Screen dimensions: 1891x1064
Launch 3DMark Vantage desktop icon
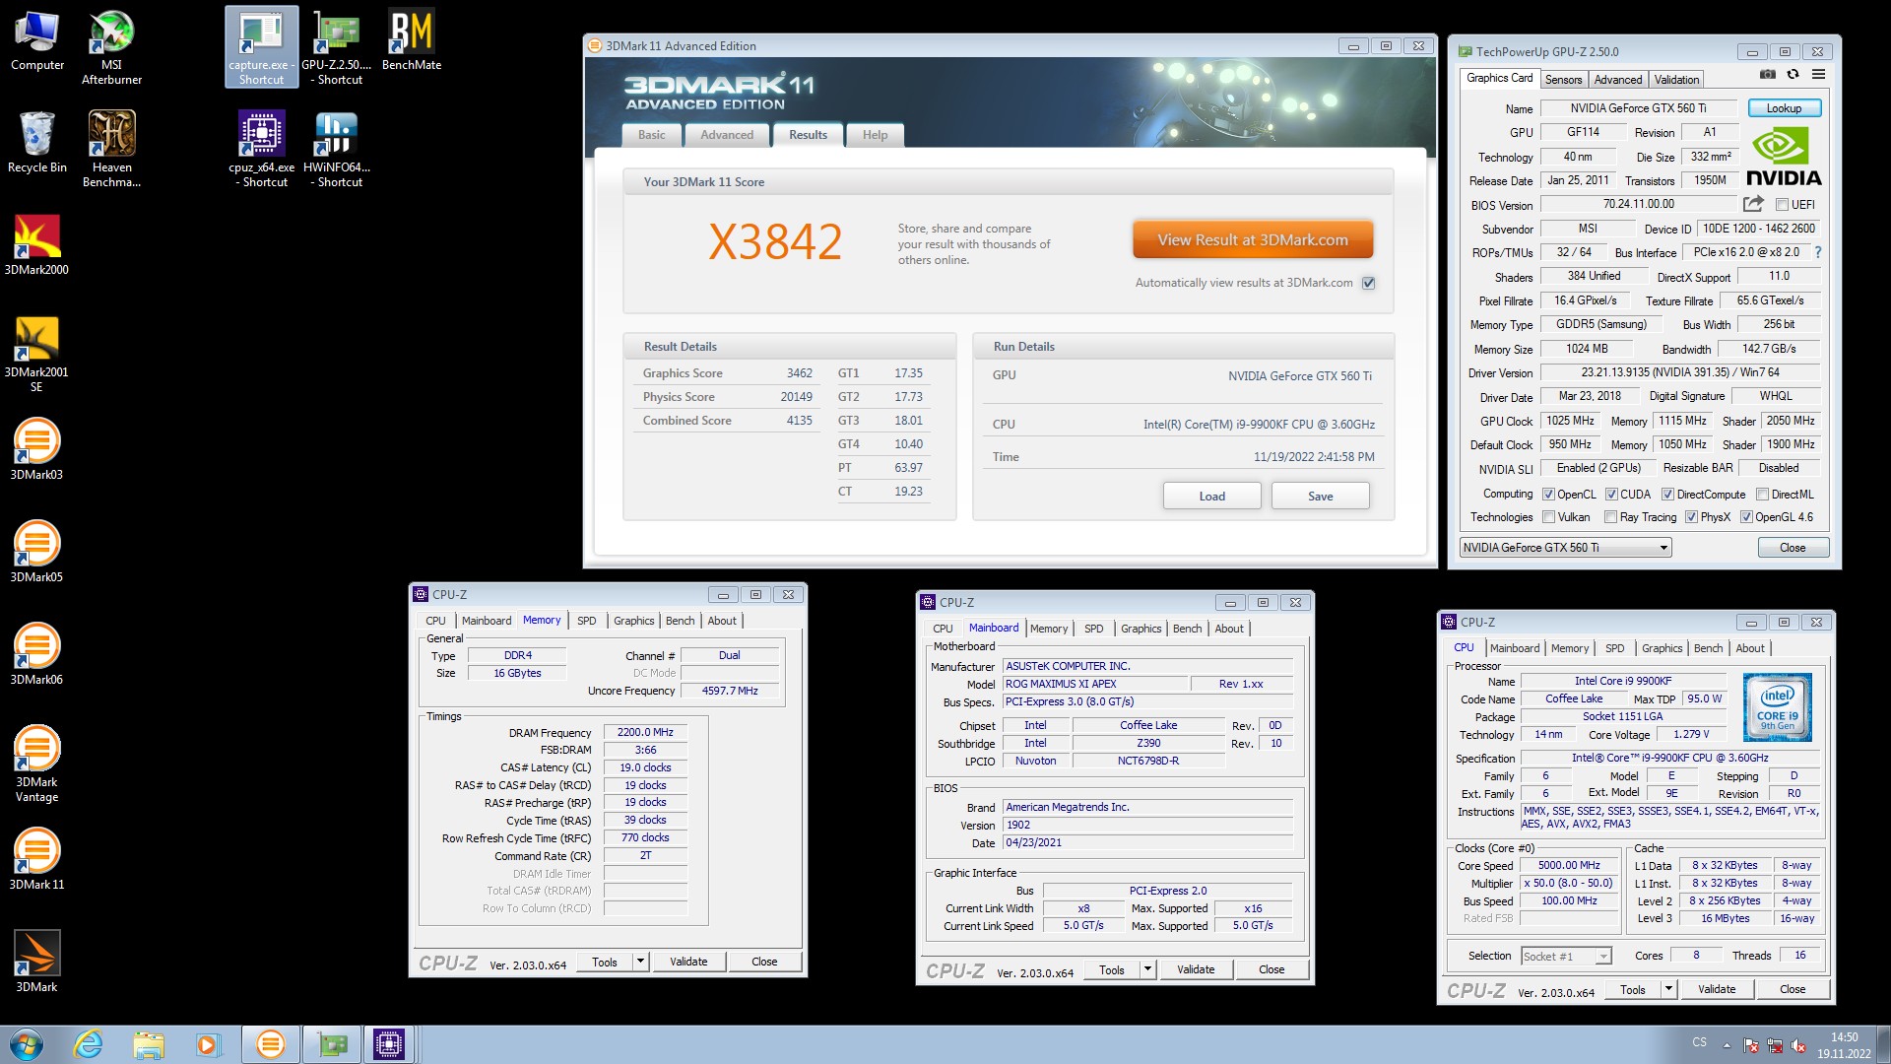tap(36, 765)
